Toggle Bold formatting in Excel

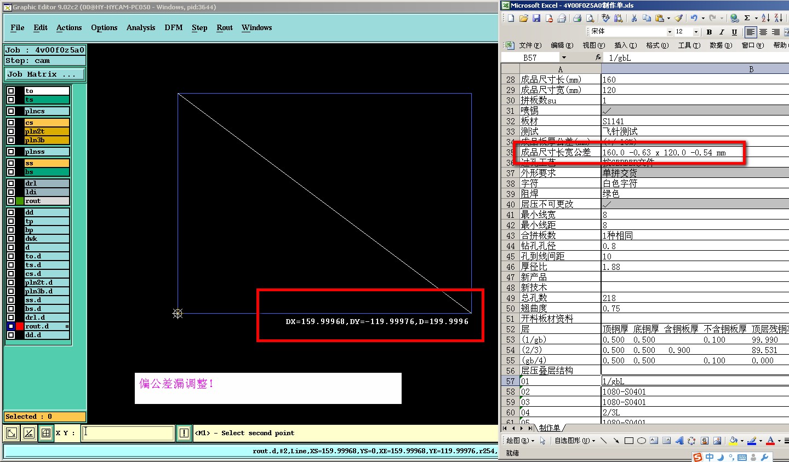tap(709, 32)
